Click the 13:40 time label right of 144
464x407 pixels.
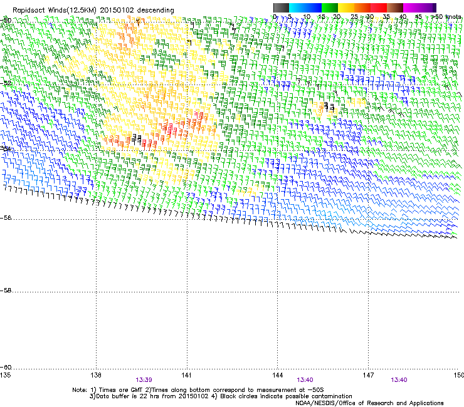coord(305,380)
